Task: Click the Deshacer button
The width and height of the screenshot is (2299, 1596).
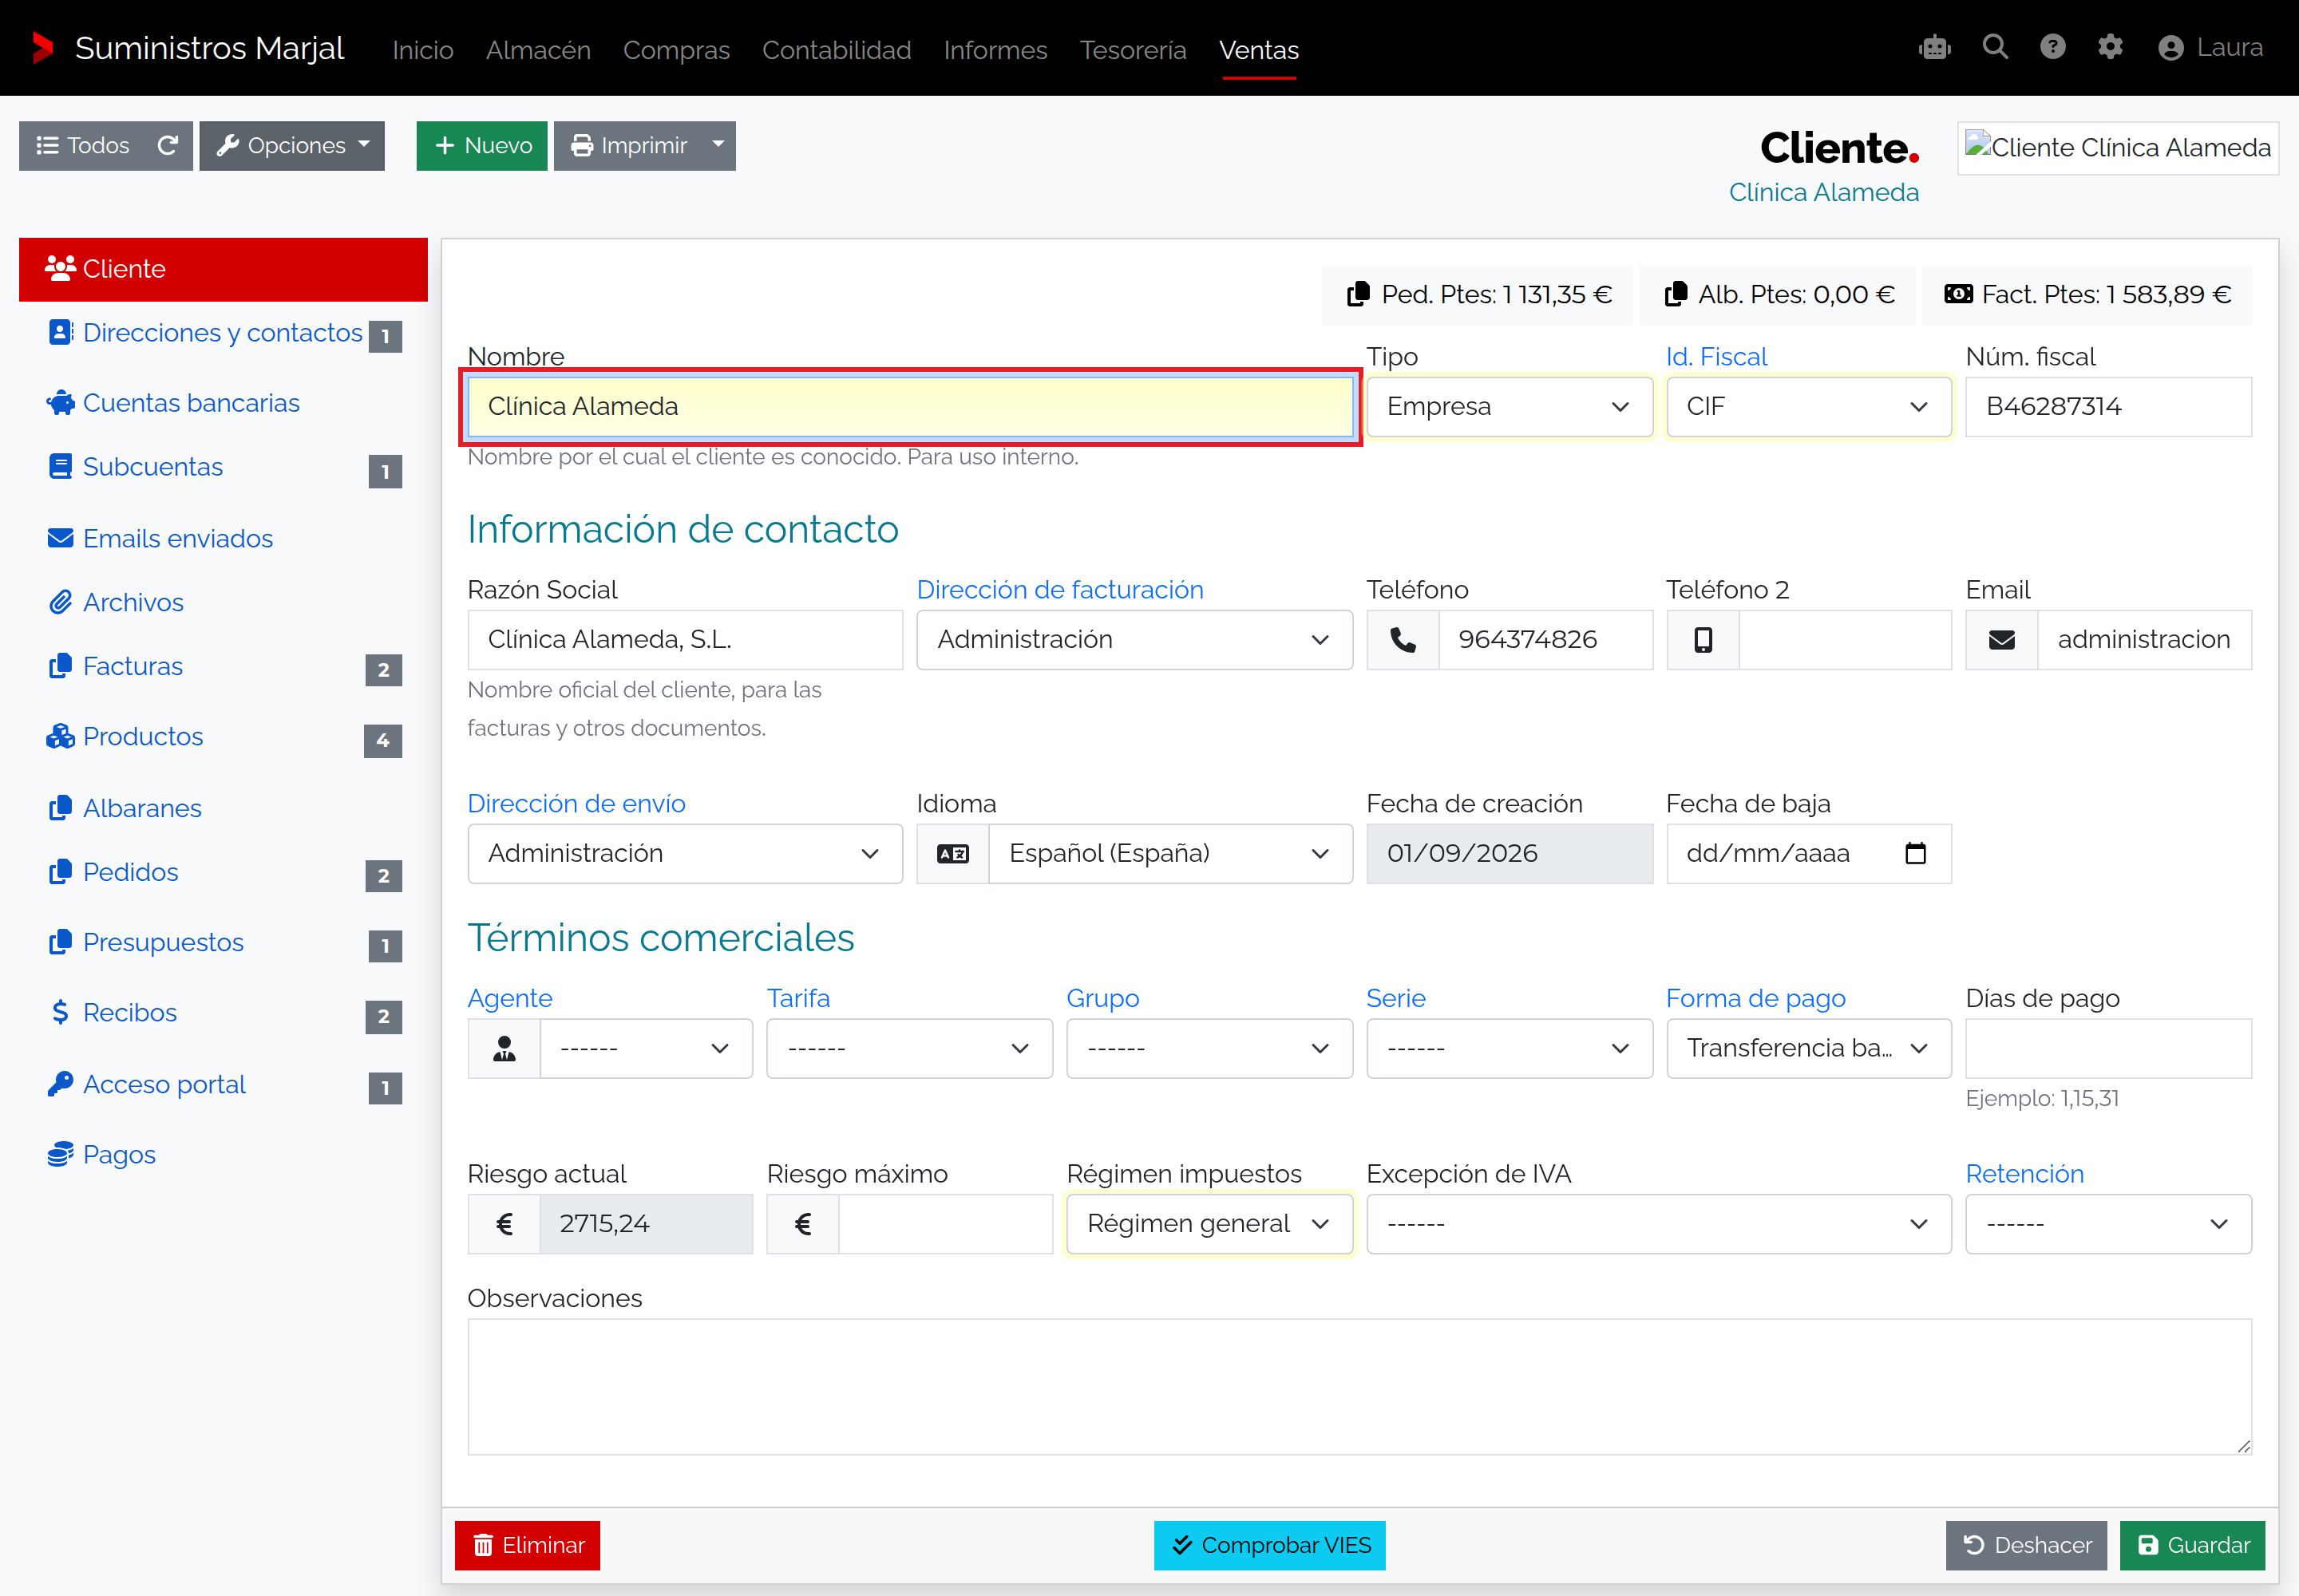Action: point(2026,1545)
